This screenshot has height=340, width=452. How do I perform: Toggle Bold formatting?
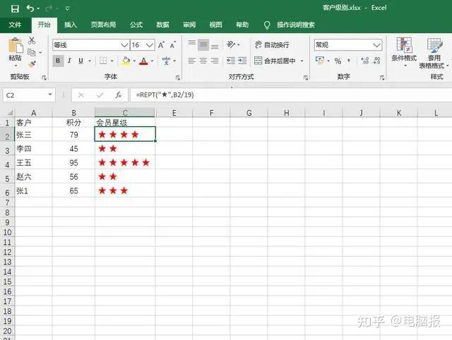pos(58,61)
